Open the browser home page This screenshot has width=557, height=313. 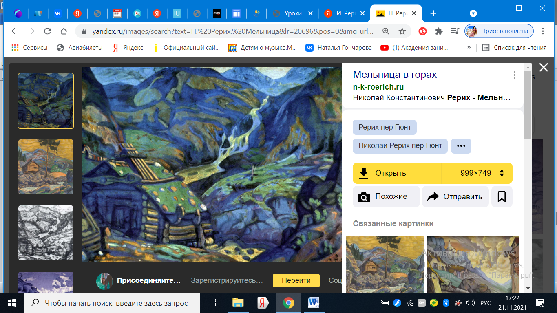pyautogui.click(x=64, y=31)
